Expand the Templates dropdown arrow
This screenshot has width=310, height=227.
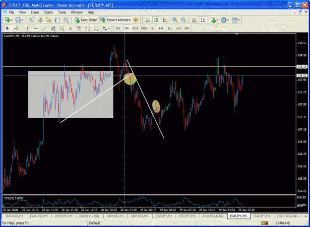pos(239,20)
